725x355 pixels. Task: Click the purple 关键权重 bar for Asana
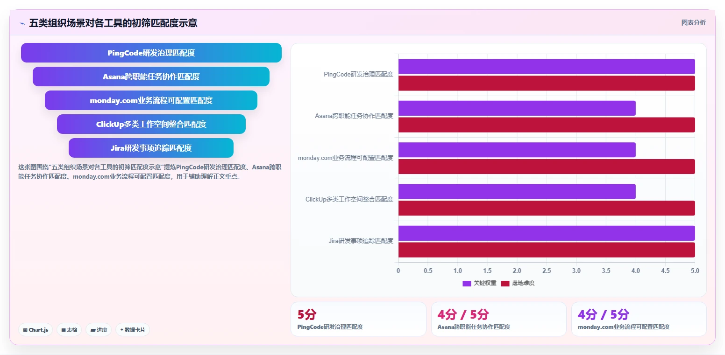tap(517, 108)
